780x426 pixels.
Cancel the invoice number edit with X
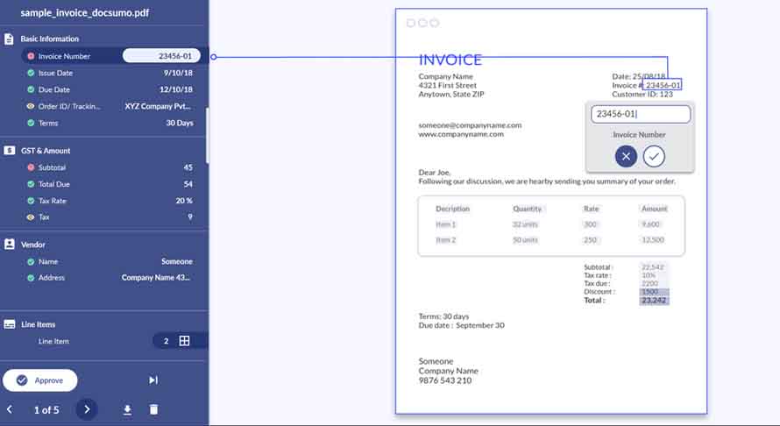point(625,156)
